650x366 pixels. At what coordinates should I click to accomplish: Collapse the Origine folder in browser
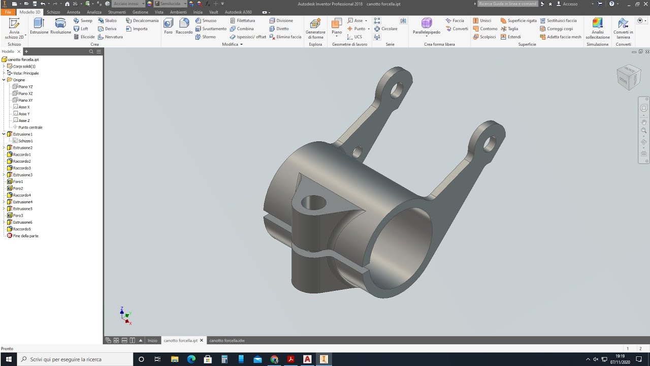(4, 80)
